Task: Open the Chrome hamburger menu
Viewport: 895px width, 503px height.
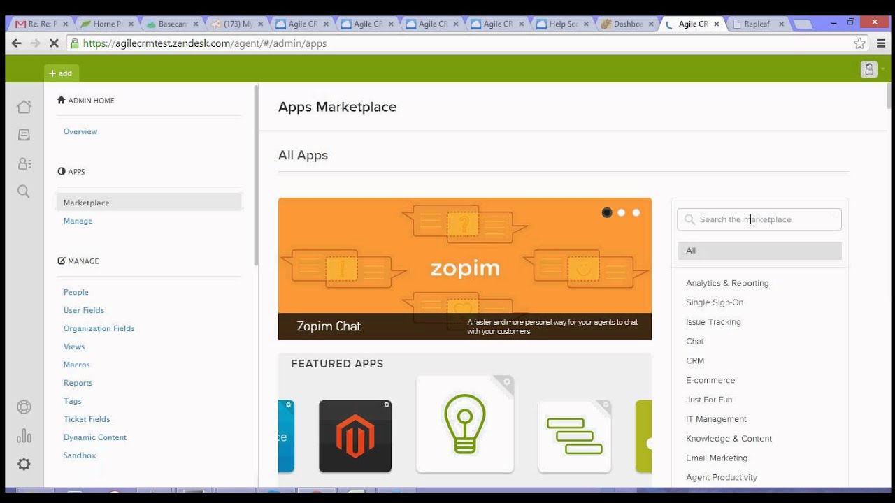Action: click(881, 43)
